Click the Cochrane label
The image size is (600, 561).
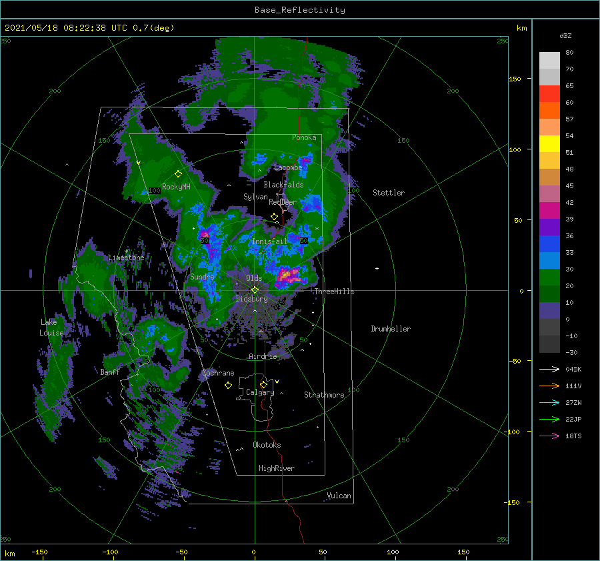[218, 373]
